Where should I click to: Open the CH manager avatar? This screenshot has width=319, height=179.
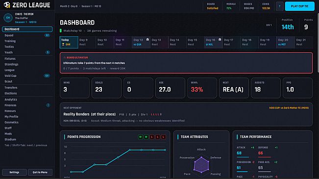click(8, 18)
